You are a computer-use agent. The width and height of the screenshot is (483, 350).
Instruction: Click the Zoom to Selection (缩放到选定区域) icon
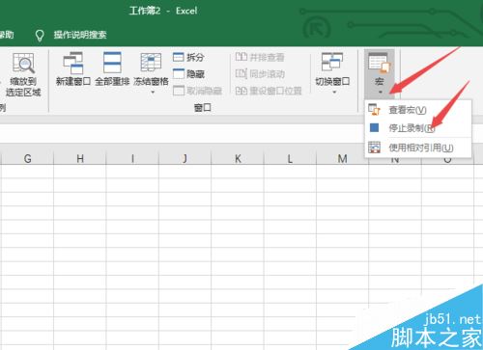point(23,64)
